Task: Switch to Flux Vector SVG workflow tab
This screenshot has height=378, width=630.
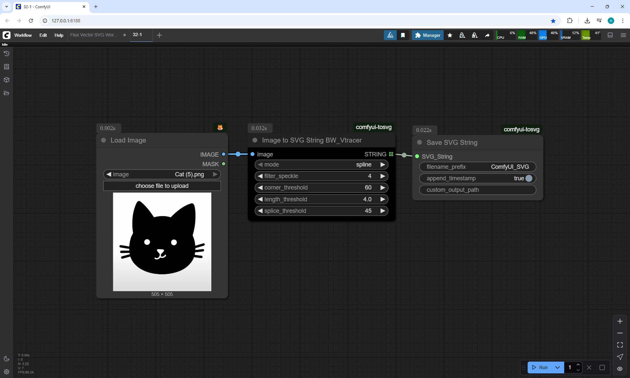Action: click(94, 35)
